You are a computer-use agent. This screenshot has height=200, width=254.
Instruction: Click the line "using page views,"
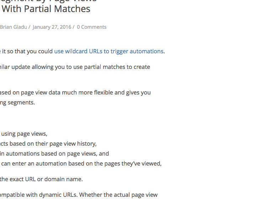point(24,134)
